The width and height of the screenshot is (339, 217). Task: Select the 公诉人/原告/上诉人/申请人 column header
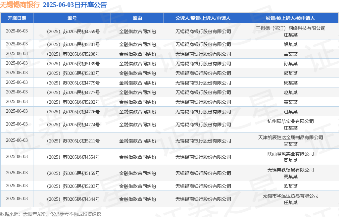(203, 18)
